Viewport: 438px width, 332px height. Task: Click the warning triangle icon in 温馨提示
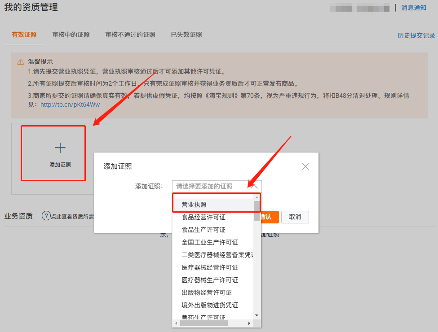pyautogui.click(x=21, y=62)
